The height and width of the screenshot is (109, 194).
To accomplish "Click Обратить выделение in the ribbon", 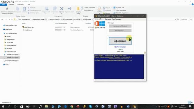I will (x=121, y=13).
